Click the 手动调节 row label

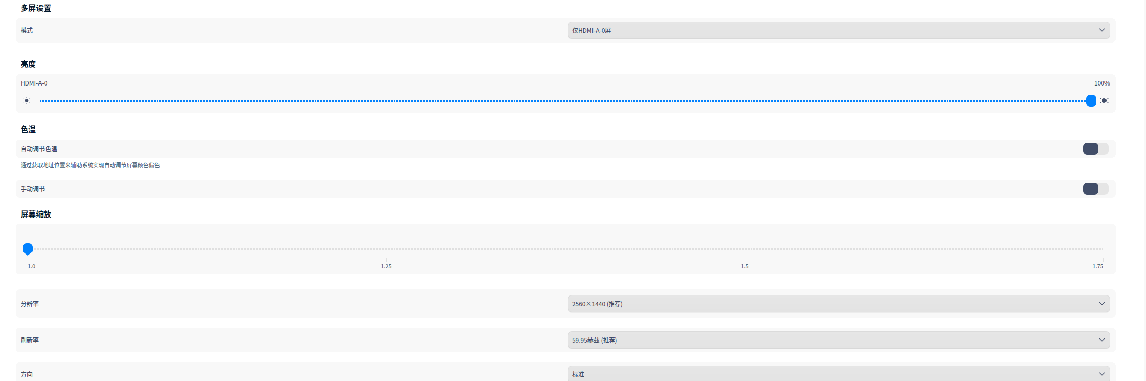click(33, 189)
